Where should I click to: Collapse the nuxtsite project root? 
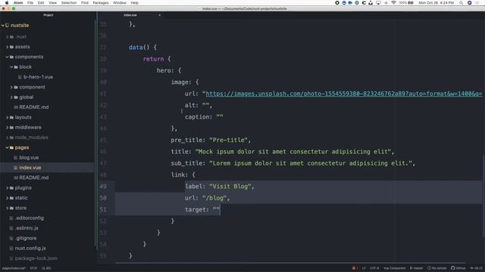click(3, 25)
